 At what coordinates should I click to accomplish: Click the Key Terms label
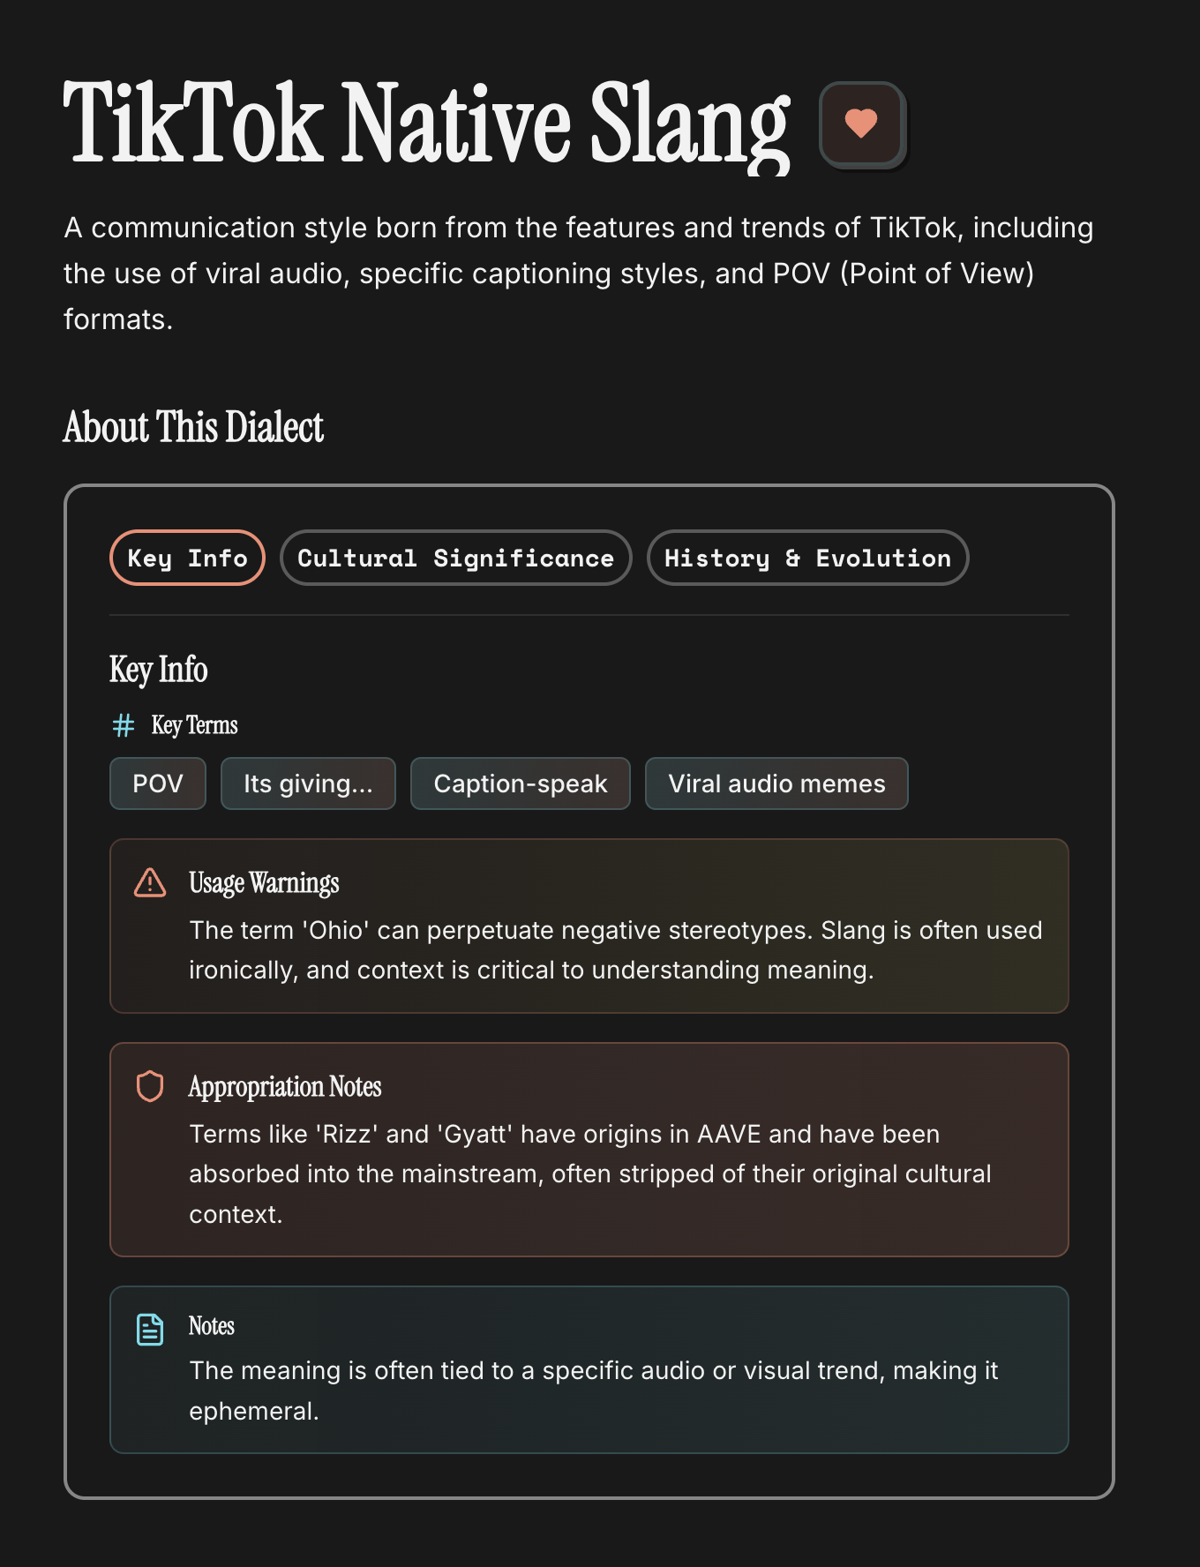pyautogui.click(x=195, y=725)
